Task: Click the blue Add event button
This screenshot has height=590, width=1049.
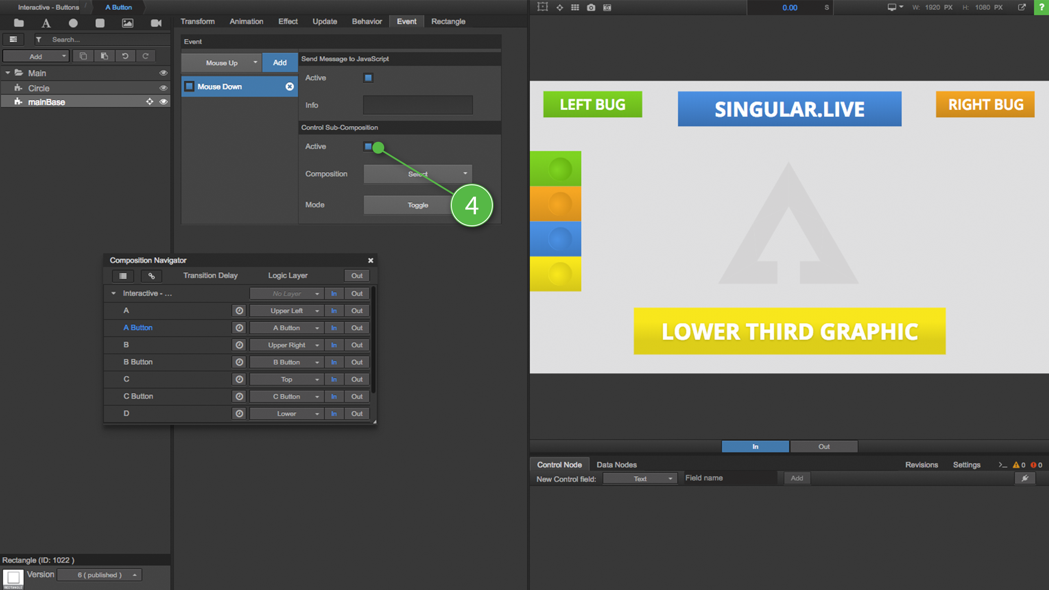Action: 280,63
